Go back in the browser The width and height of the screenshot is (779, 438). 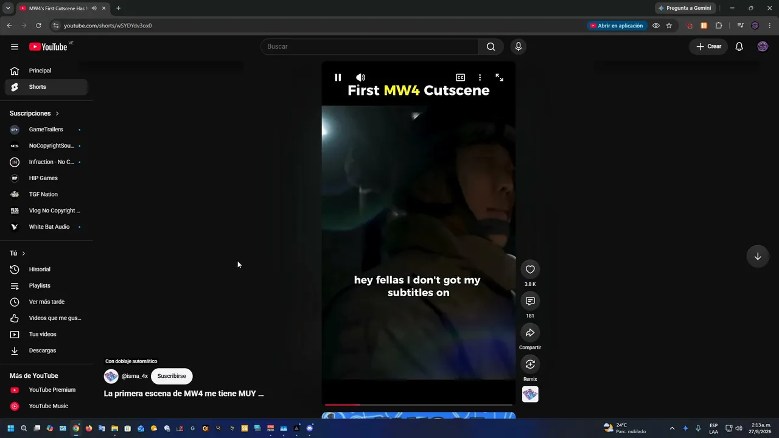9,26
